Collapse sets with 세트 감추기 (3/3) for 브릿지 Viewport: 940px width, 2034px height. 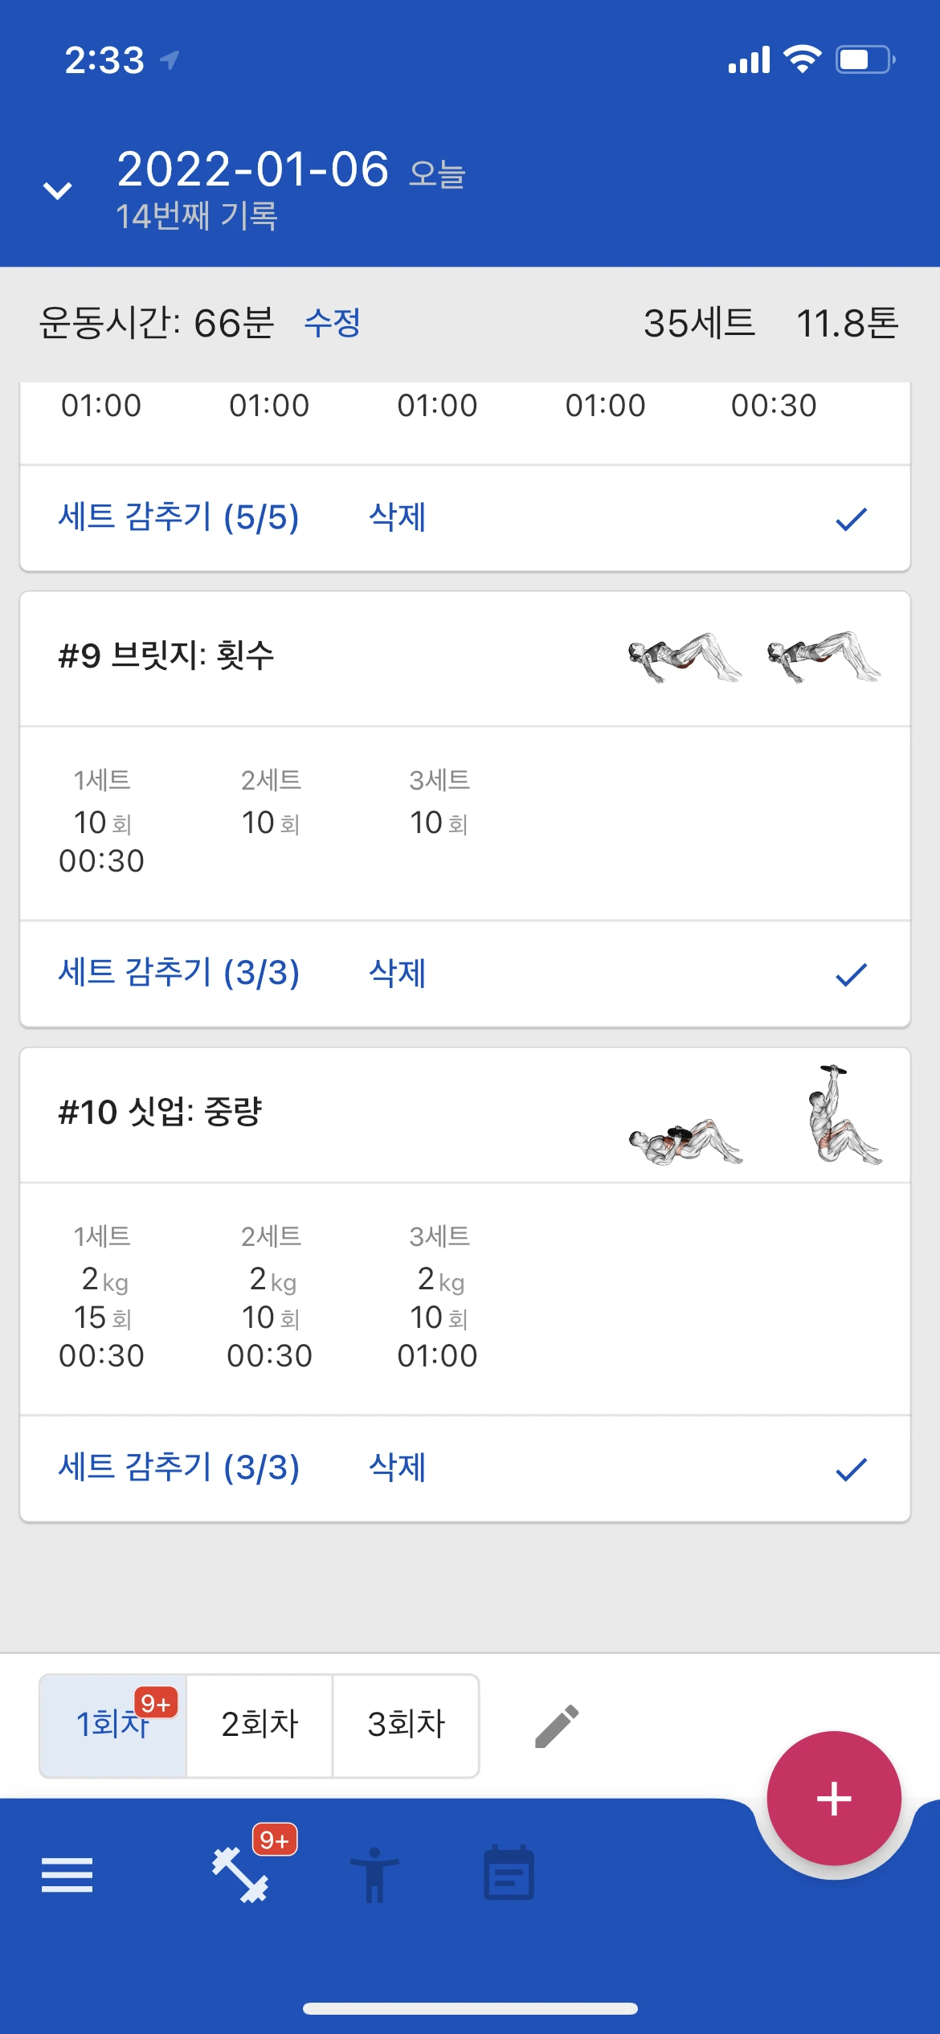point(178,974)
